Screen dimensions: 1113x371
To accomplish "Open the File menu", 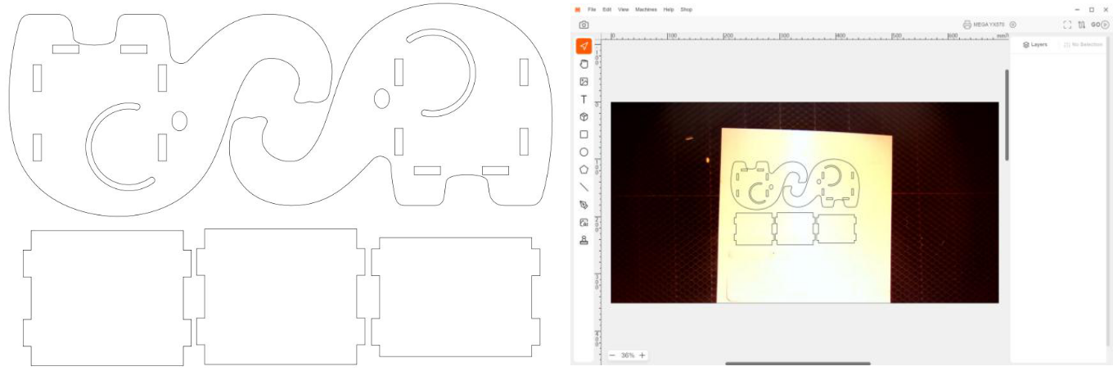I will tap(592, 9).
